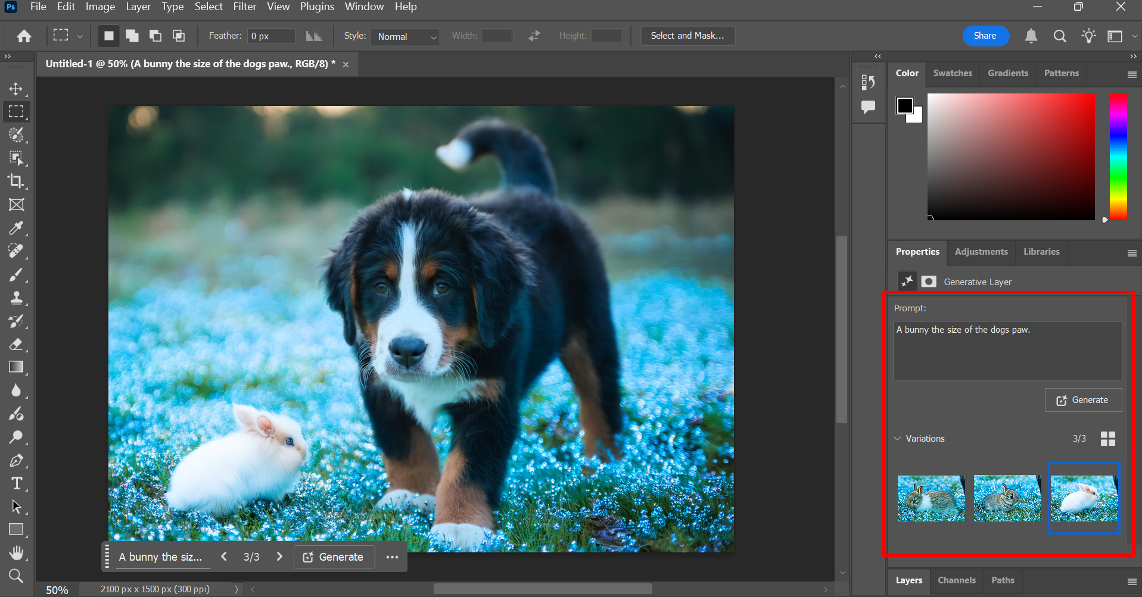Go to the Home screen
The image size is (1142, 597).
click(x=24, y=36)
